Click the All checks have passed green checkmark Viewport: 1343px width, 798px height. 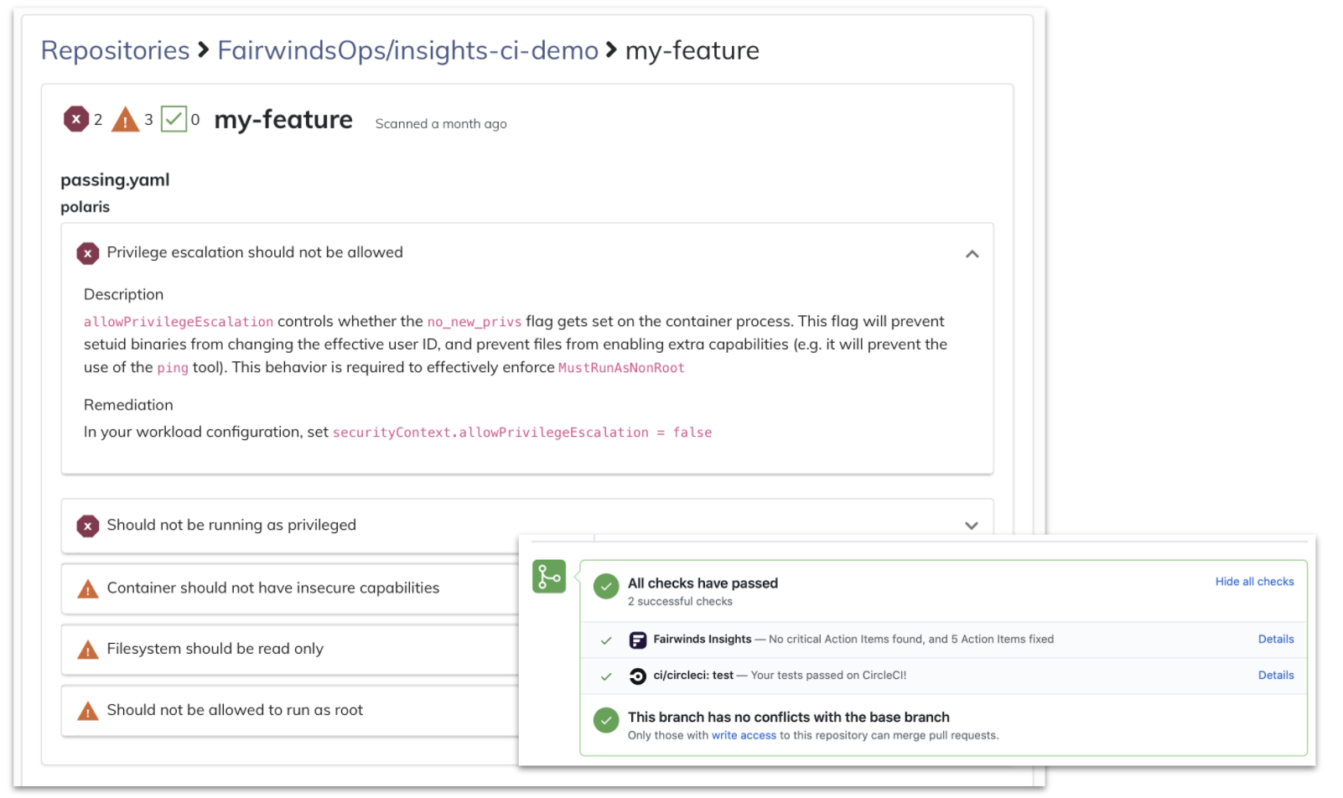click(606, 587)
